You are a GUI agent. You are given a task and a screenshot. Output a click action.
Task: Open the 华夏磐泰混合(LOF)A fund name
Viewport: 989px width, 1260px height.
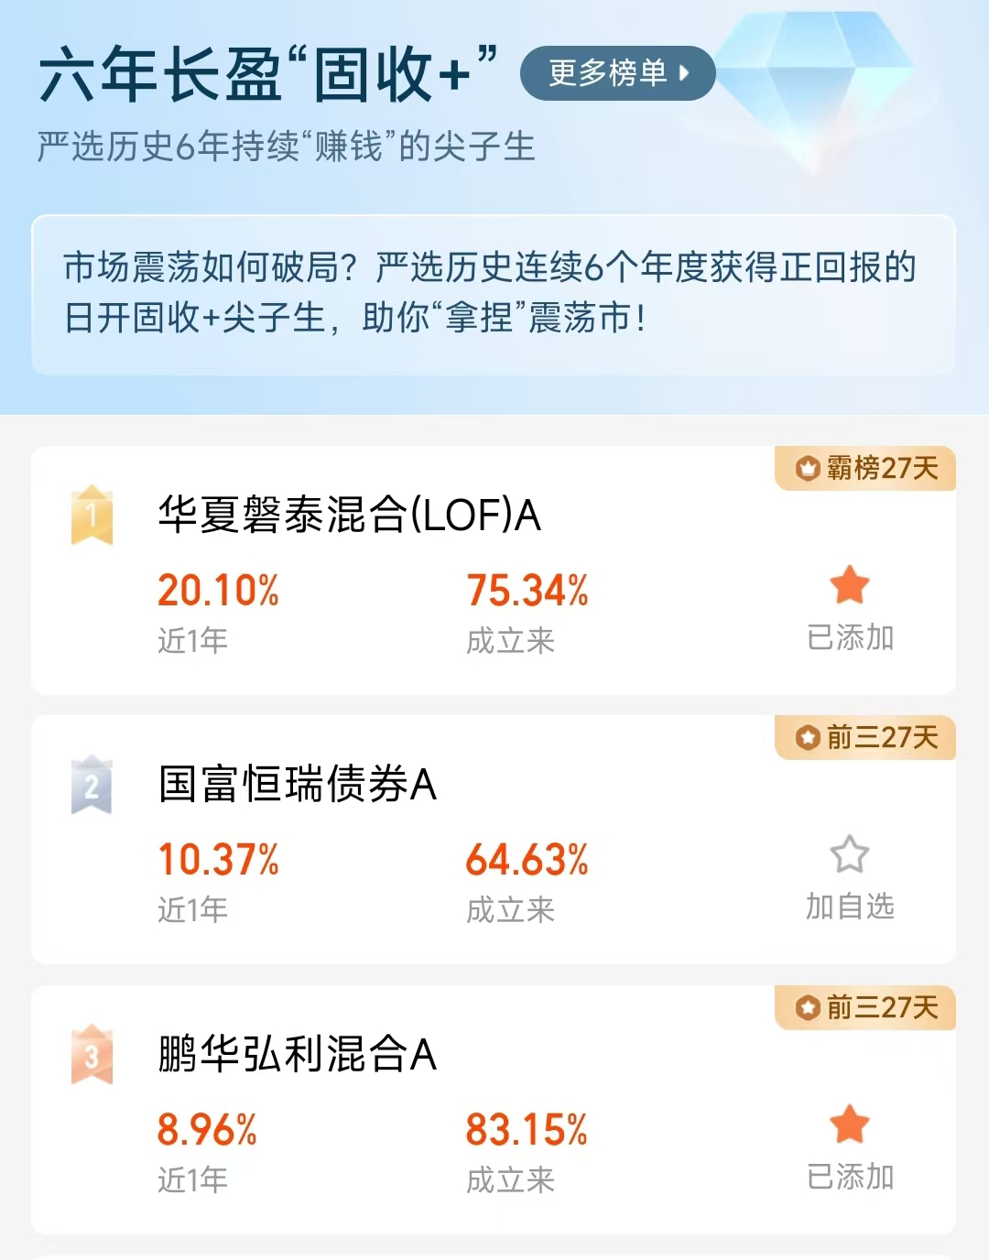coord(349,515)
